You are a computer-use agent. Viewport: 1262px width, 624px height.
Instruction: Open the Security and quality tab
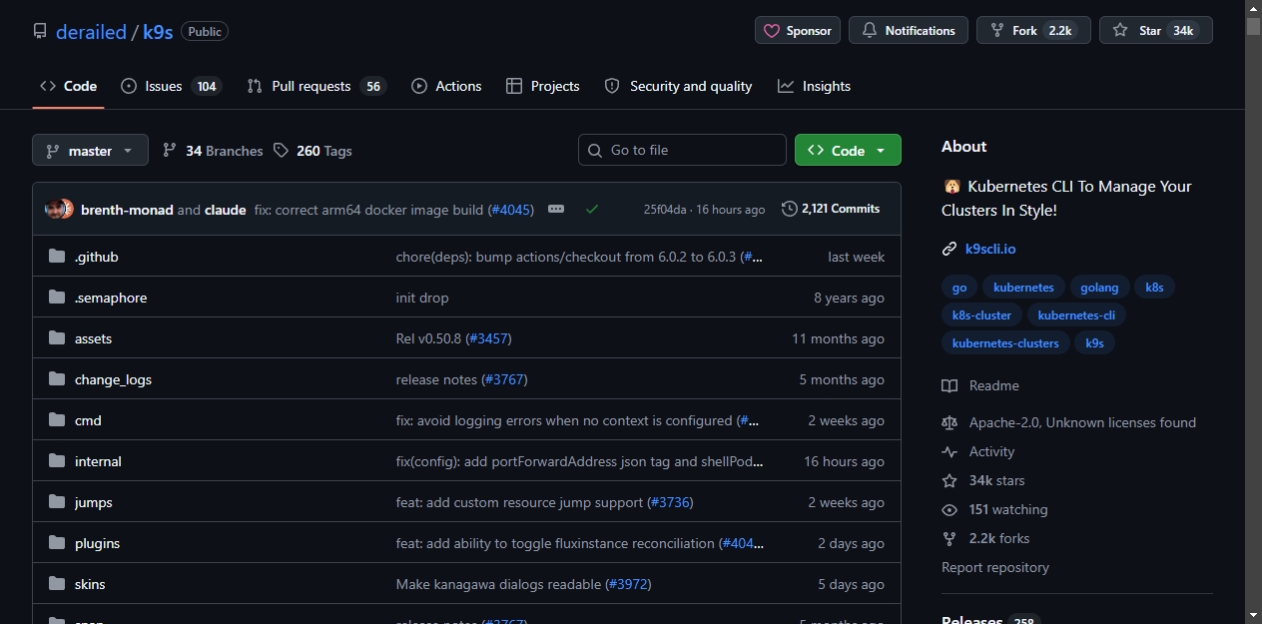click(678, 86)
